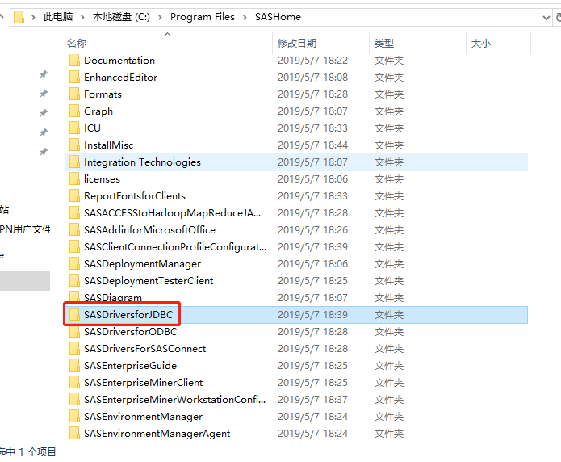Click the SASDriversforODBC folder icon
The height and width of the screenshot is (462, 561).
pyautogui.click(x=74, y=332)
